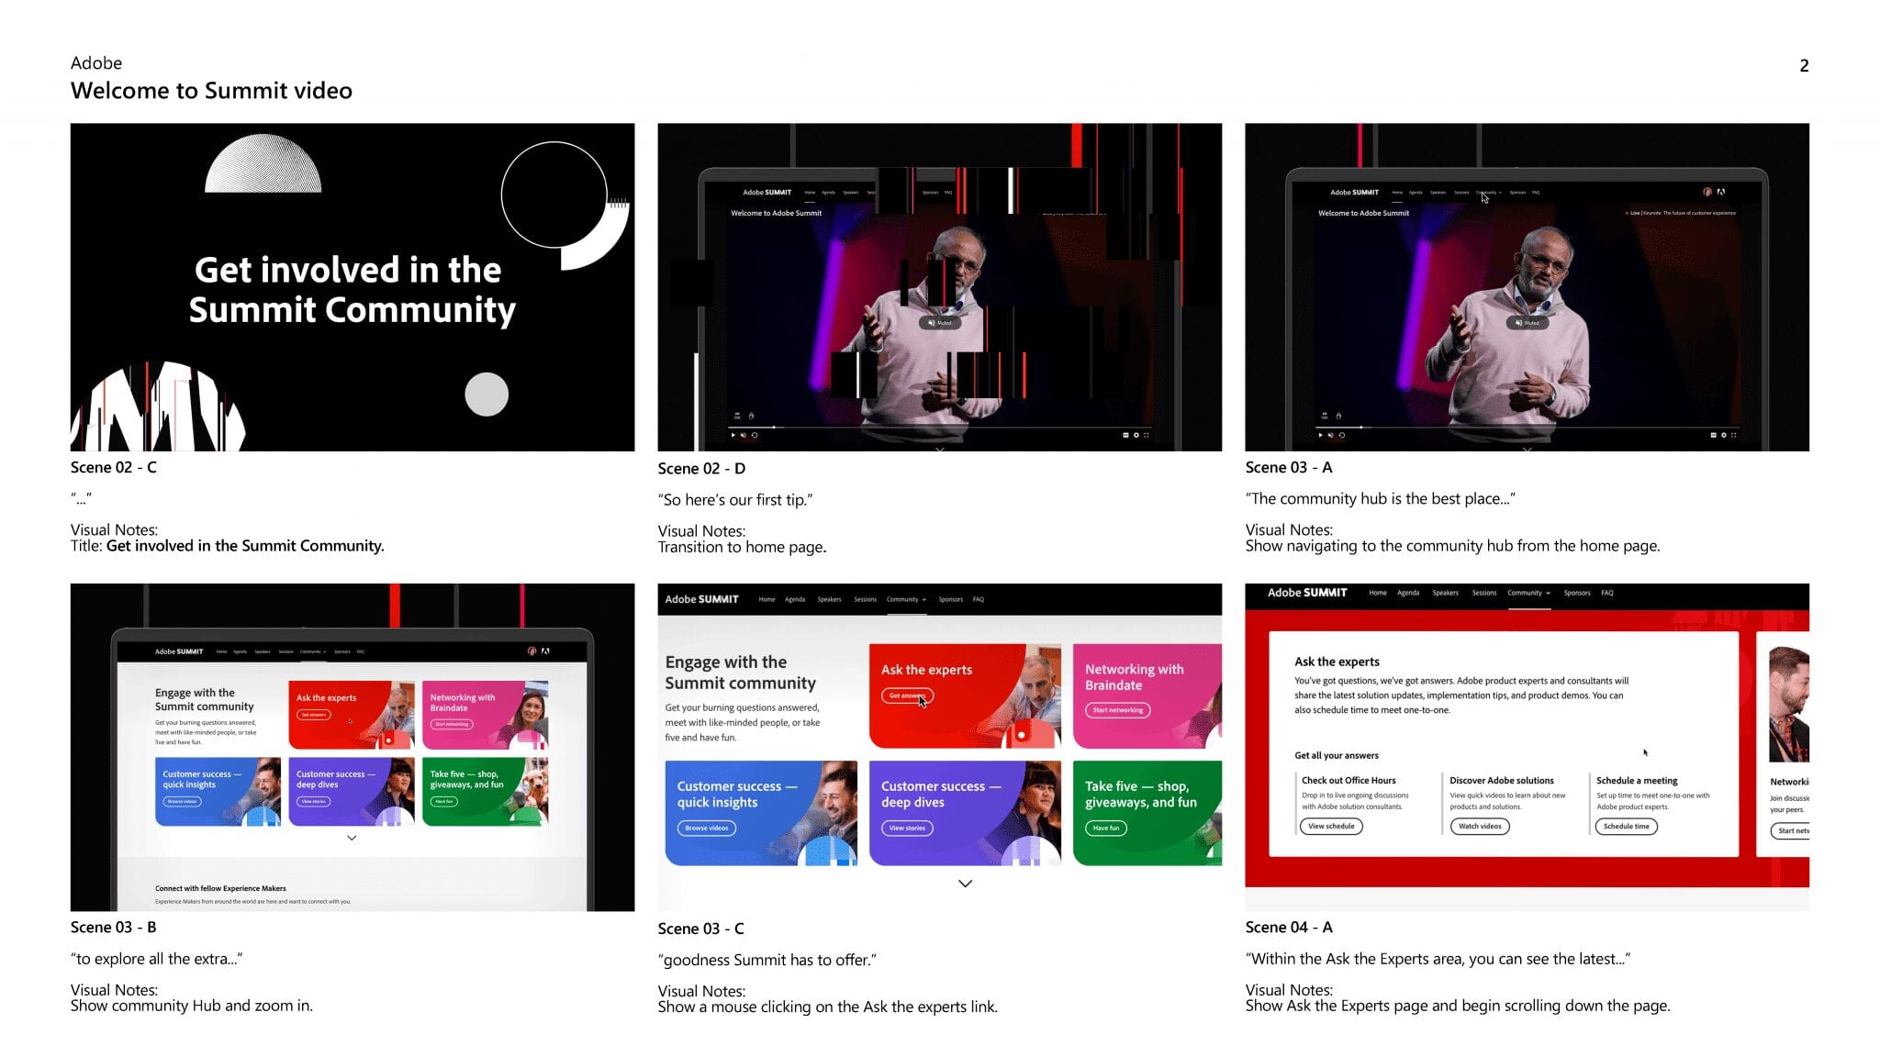Click the muted speaker icon in Scene 03-A controls
This screenshot has width=1880, height=1057.
coord(1331,435)
